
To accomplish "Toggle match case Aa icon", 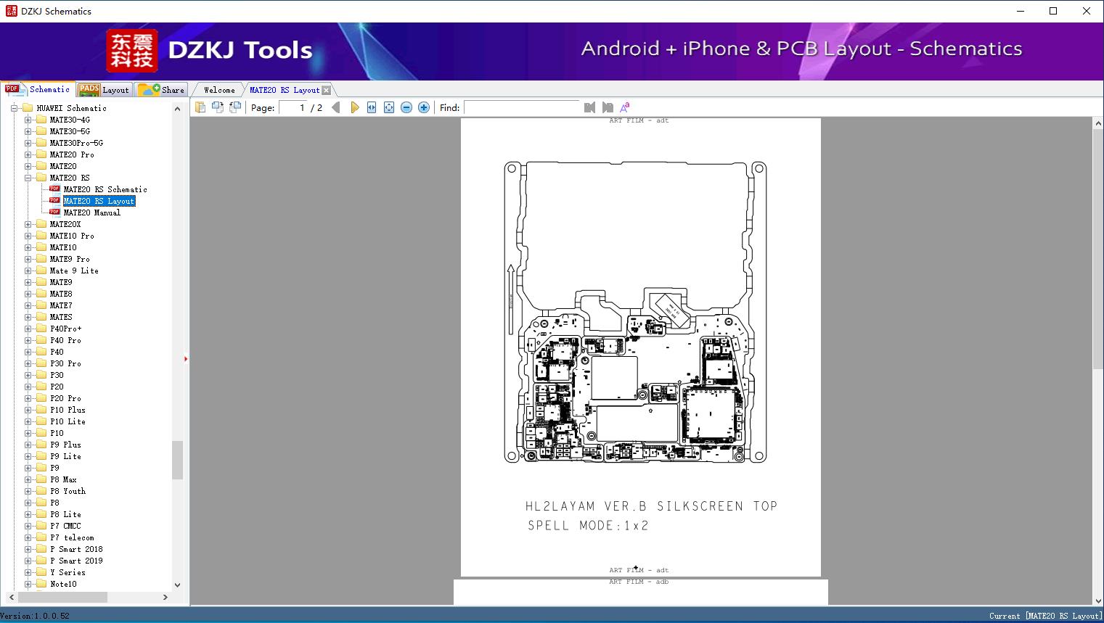I will click(625, 107).
